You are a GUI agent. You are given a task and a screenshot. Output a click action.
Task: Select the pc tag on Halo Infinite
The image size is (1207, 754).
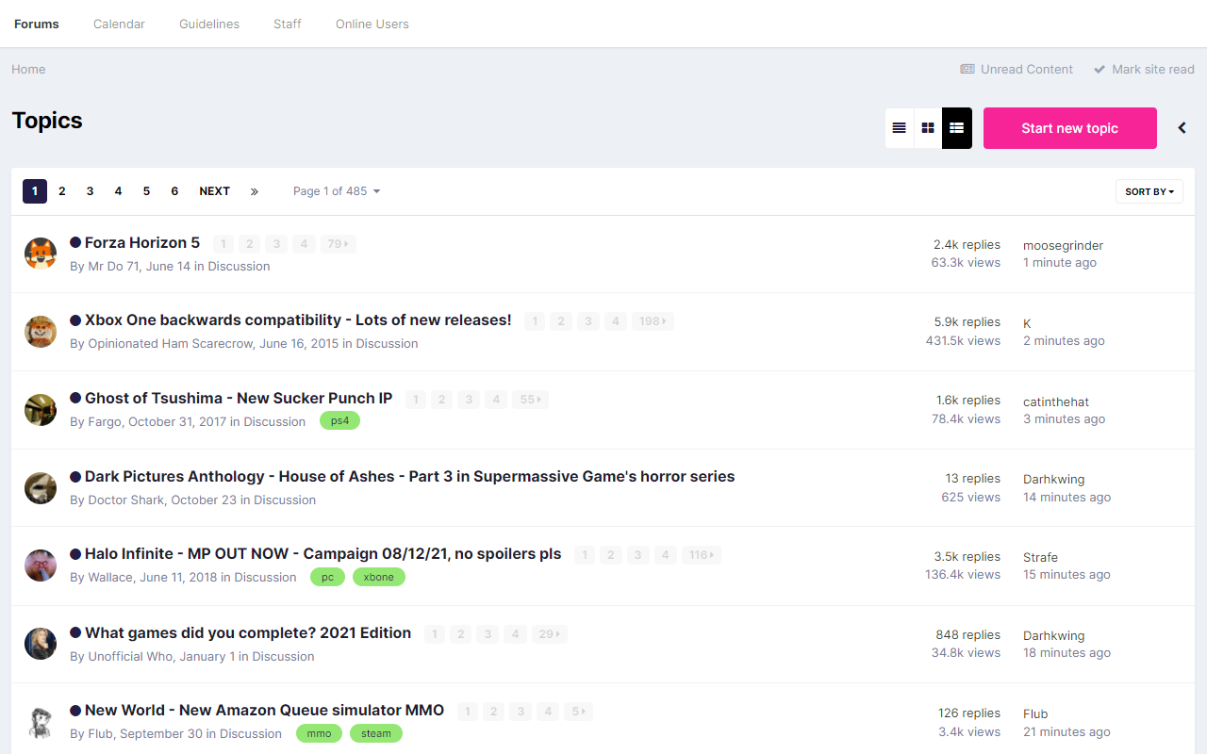(327, 577)
